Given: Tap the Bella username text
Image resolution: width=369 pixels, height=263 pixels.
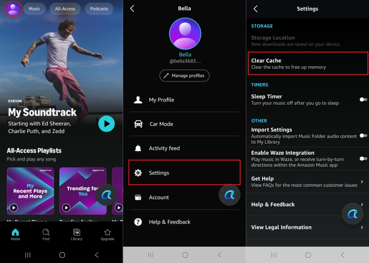Looking at the screenshot, I should tap(185, 55).
